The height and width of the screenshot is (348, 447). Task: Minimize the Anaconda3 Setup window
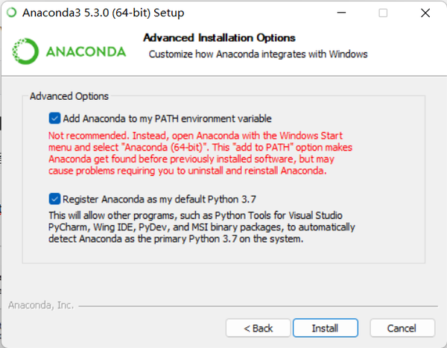347,13
